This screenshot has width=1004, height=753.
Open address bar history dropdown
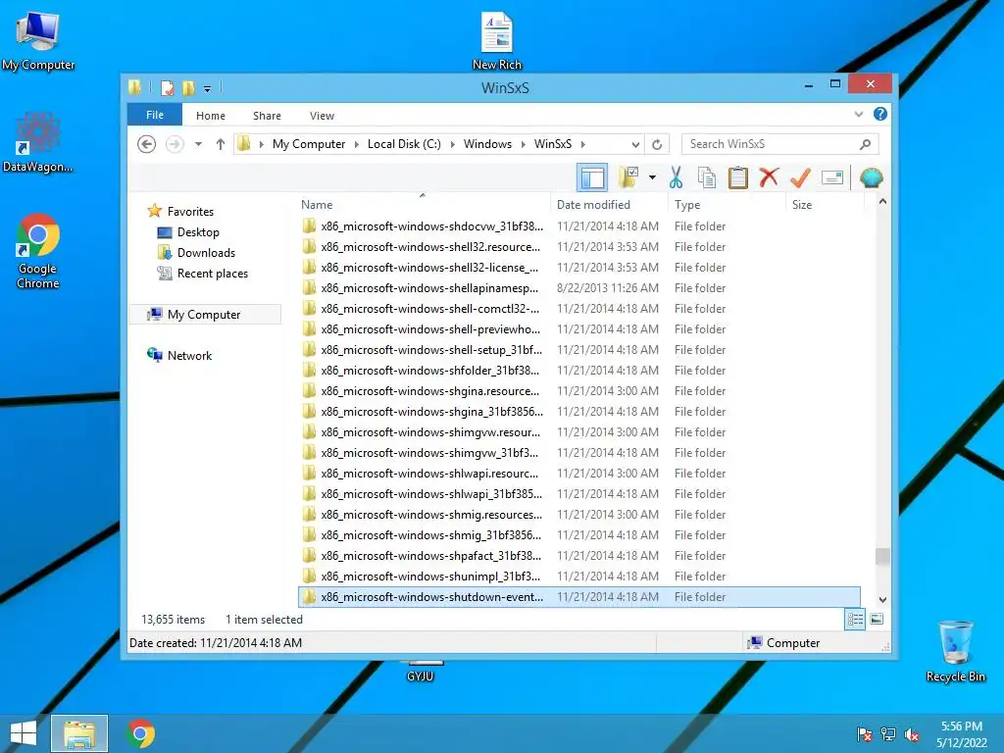click(x=635, y=145)
